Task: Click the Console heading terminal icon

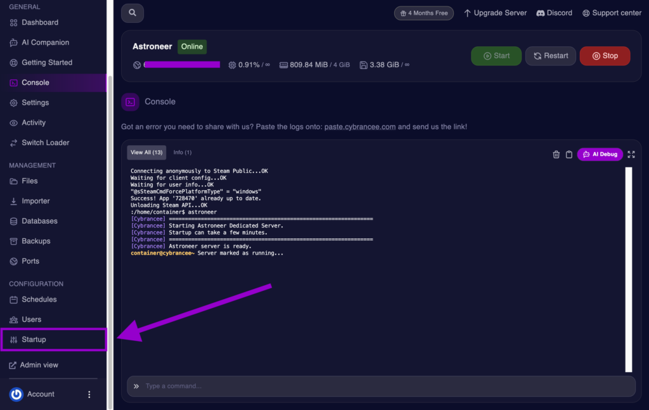Action: point(131,102)
